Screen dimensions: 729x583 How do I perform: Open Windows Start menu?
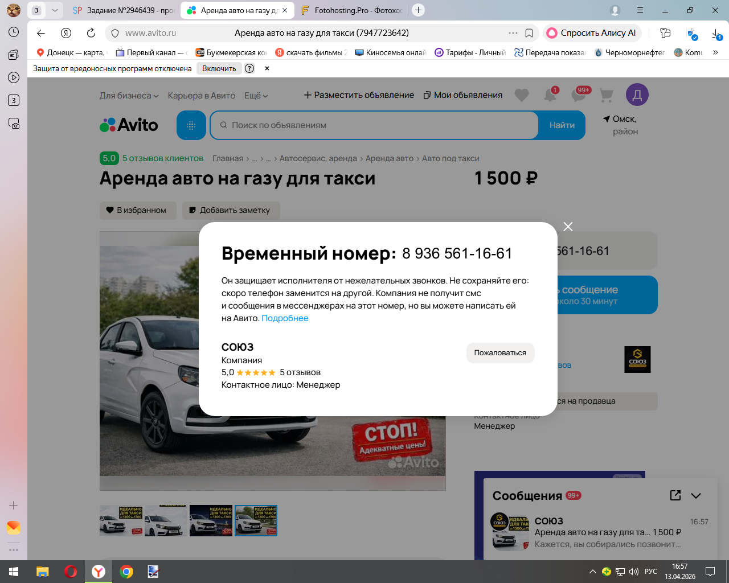[x=14, y=572]
